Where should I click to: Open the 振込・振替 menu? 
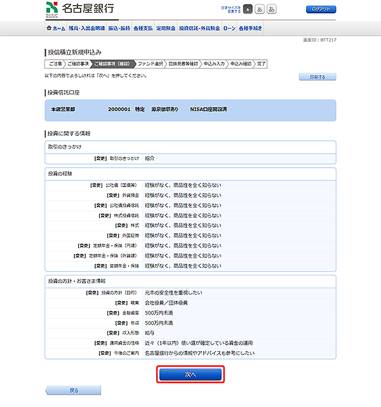click(x=119, y=29)
